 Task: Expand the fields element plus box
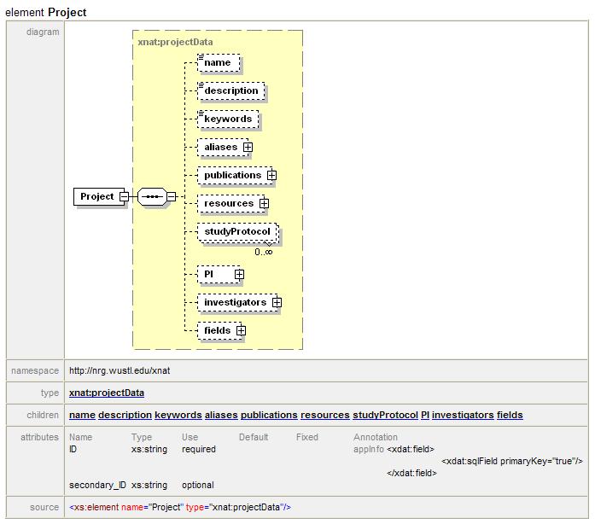[x=241, y=331]
